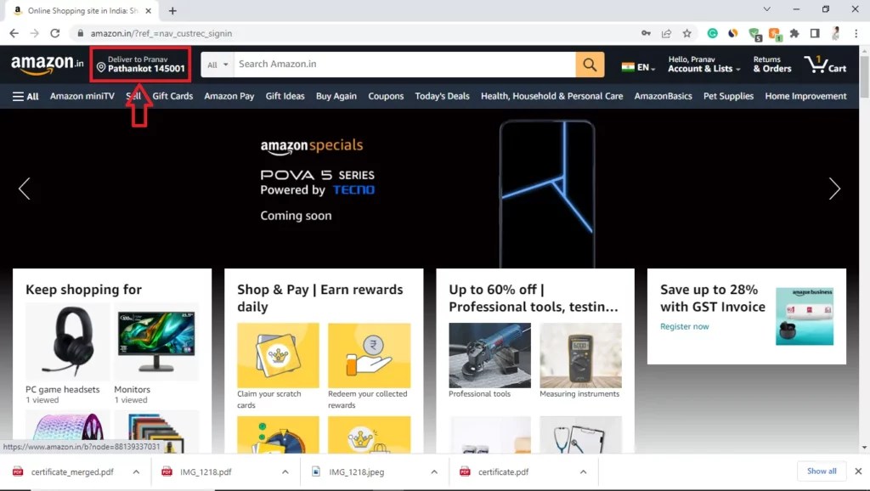The height and width of the screenshot is (491, 870).
Task: Open Today's Deals in nav bar
Action: (x=442, y=97)
